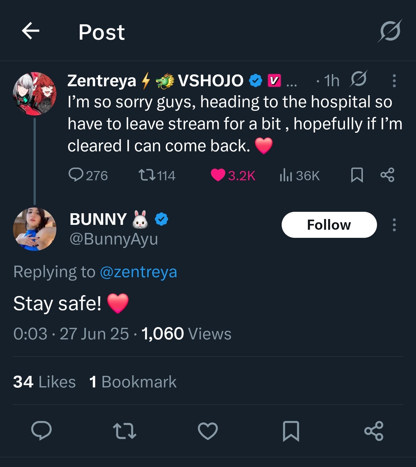Open the @zentreya mention link
This screenshot has width=416, height=467.
pyautogui.click(x=138, y=272)
